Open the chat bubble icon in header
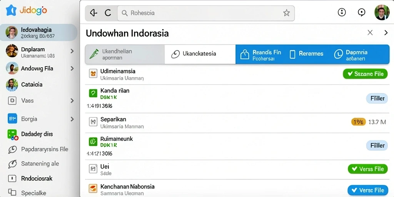 point(361,12)
